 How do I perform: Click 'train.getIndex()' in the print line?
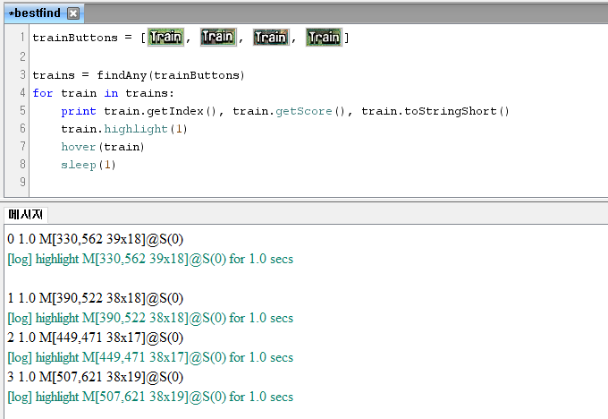[159, 111]
